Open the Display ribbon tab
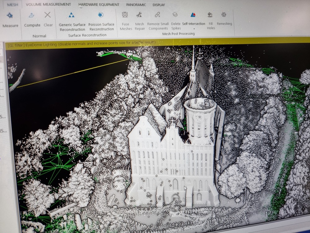 159,5
